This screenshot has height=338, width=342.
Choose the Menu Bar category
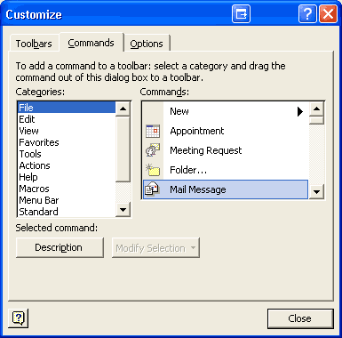point(67,200)
